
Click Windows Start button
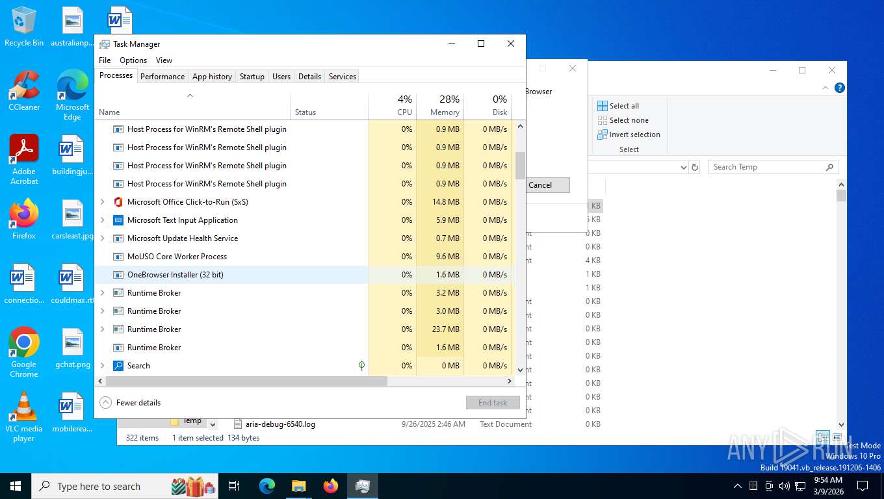(x=16, y=486)
